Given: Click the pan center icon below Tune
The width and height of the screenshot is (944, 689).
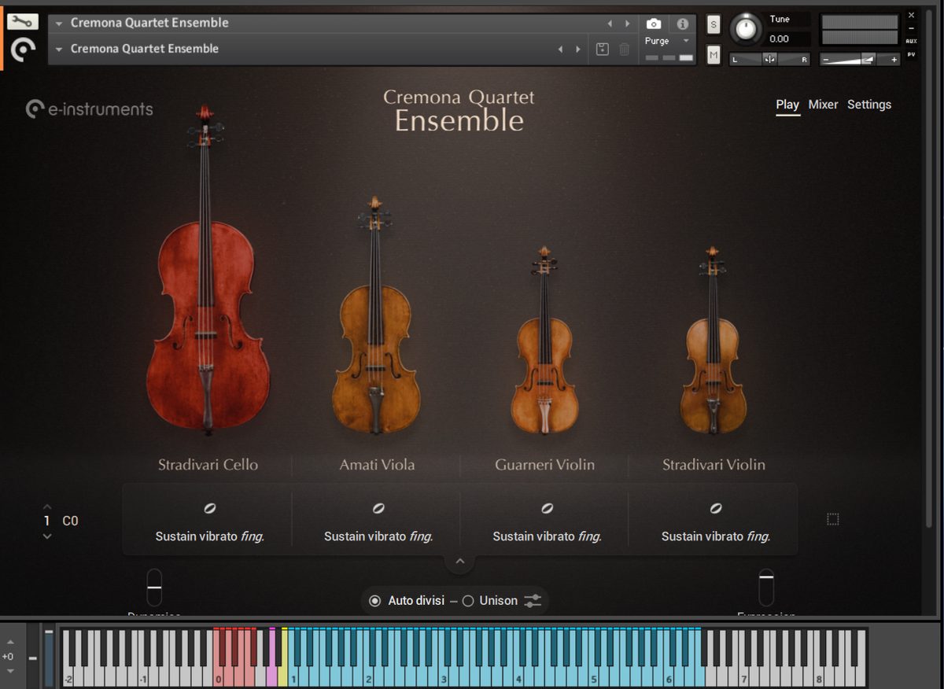Looking at the screenshot, I should [x=769, y=59].
